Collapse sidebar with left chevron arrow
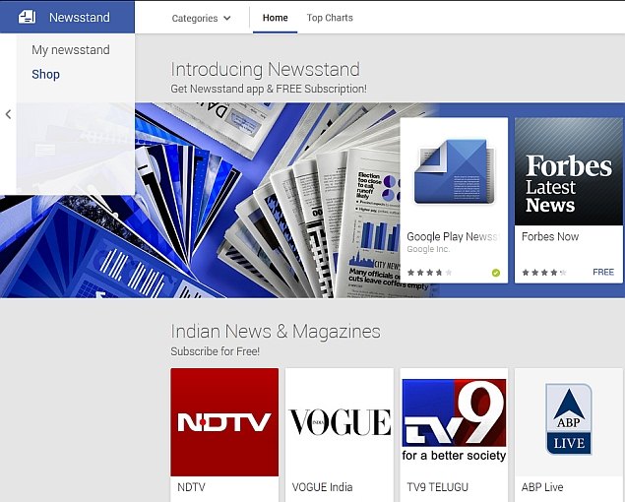This screenshot has width=625, height=502. [8, 114]
